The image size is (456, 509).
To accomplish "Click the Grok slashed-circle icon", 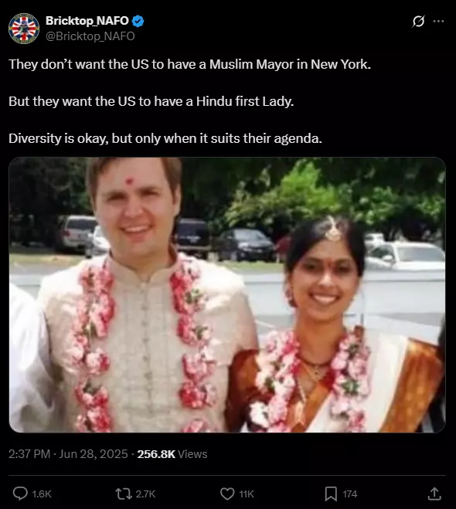I will [418, 22].
